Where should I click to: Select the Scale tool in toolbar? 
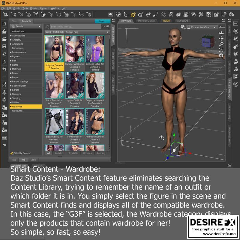(x=155, y=14)
